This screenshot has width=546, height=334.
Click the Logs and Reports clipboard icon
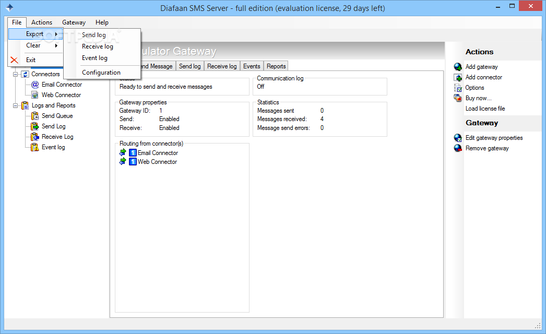(25, 105)
